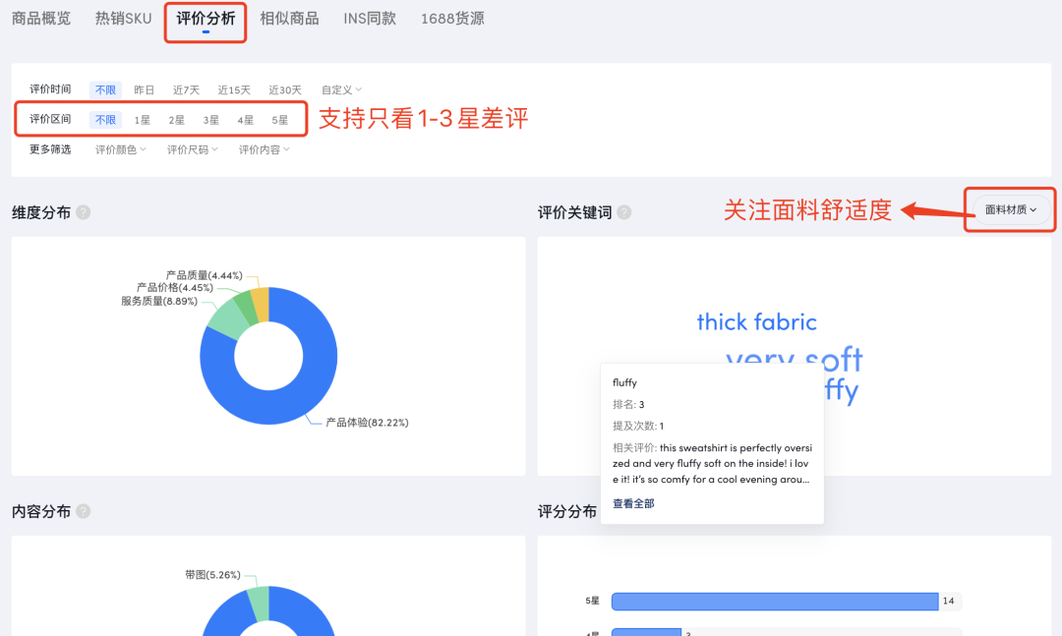
Task: Expand the 评价颜色 filter dropdown
Action: coord(121,149)
